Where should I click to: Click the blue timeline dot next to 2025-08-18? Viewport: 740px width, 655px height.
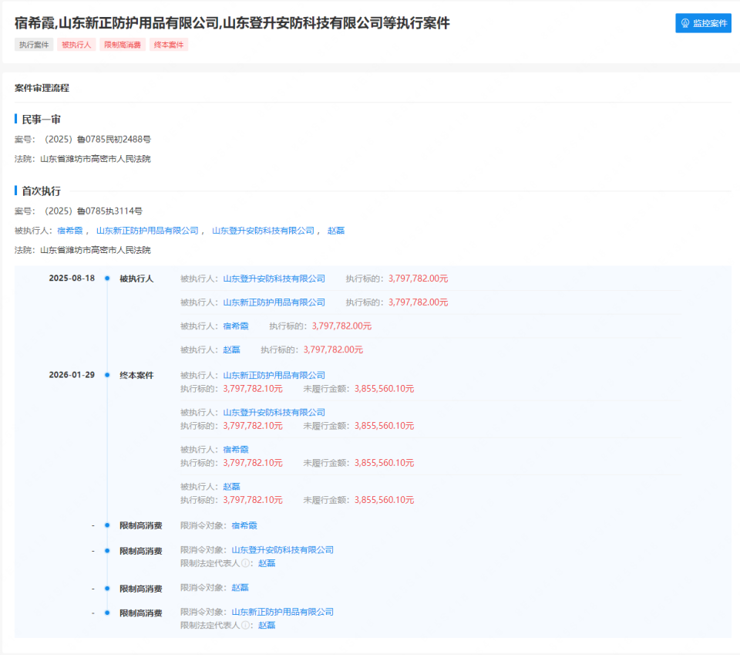click(x=109, y=279)
